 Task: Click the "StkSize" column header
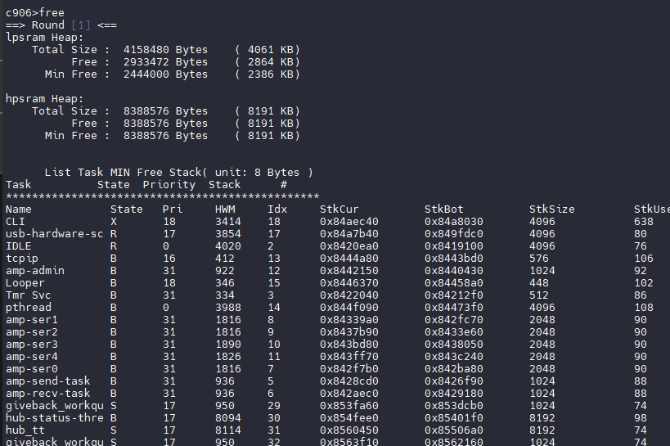(551, 209)
